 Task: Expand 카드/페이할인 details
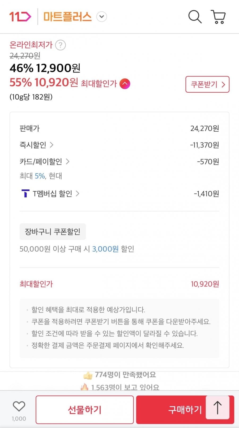[x=67, y=161]
